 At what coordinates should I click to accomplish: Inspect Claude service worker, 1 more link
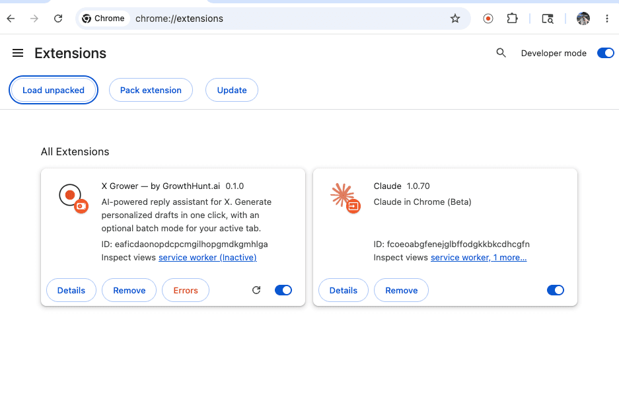[478, 258]
